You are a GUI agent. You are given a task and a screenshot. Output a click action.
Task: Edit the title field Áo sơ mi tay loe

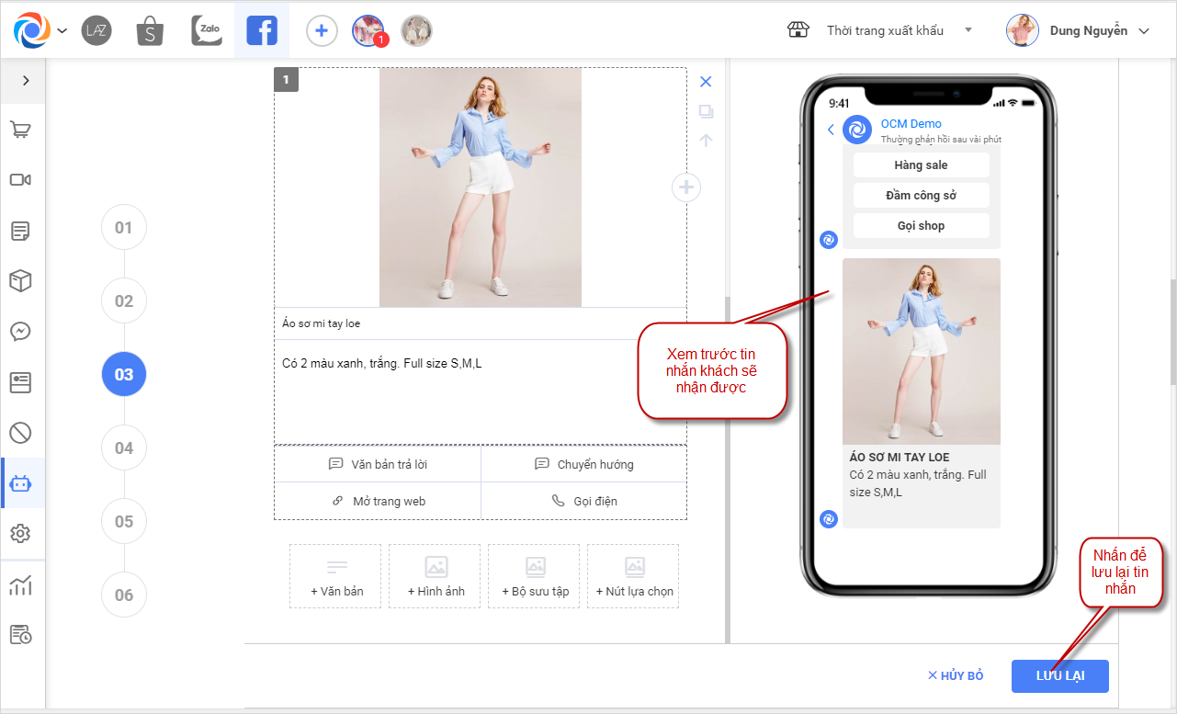coord(481,323)
